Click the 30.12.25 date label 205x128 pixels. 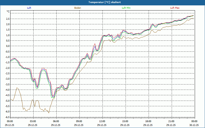click(194, 125)
